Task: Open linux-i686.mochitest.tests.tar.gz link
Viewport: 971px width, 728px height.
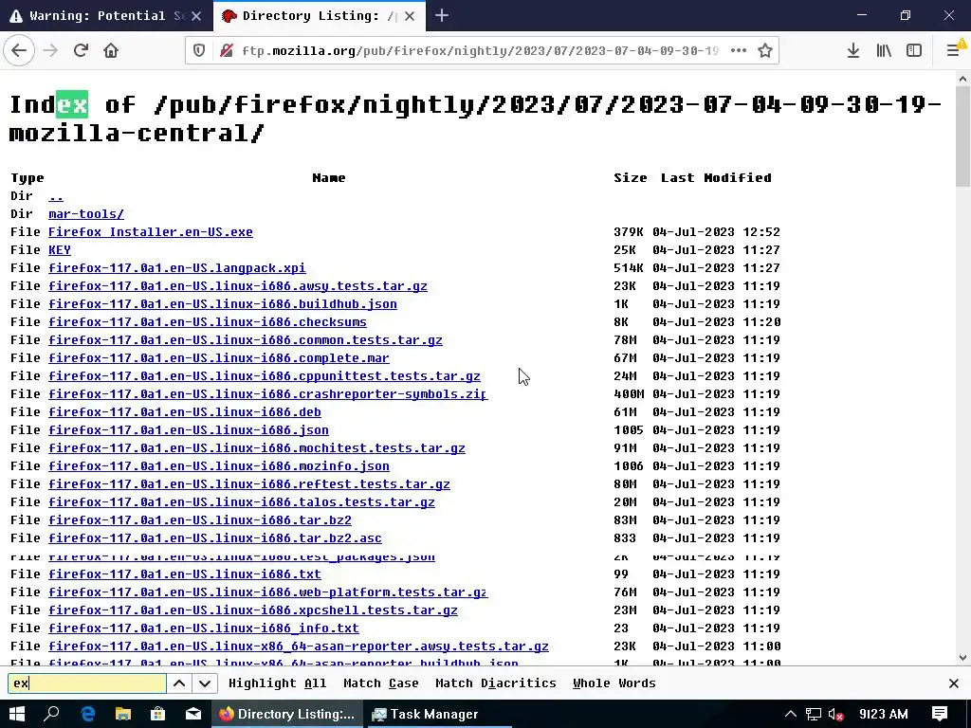Action: coord(257,447)
